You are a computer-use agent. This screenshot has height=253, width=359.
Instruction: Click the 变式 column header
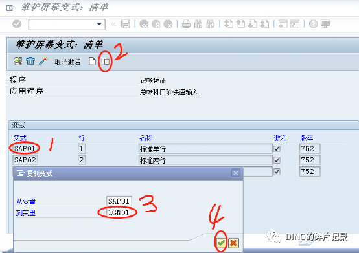[19, 138]
